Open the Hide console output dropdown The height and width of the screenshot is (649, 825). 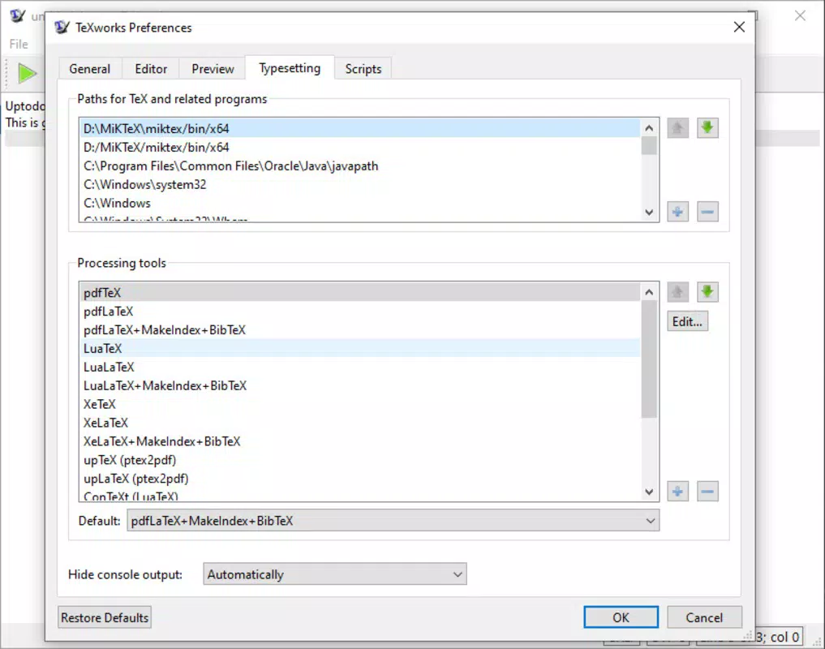click(x=335, y=574)
